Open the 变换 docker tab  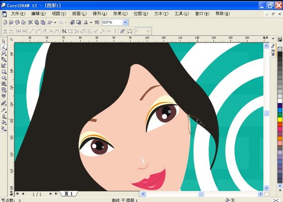pos(273,51)
